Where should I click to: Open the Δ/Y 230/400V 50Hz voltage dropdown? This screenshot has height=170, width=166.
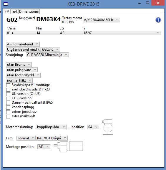101,20
